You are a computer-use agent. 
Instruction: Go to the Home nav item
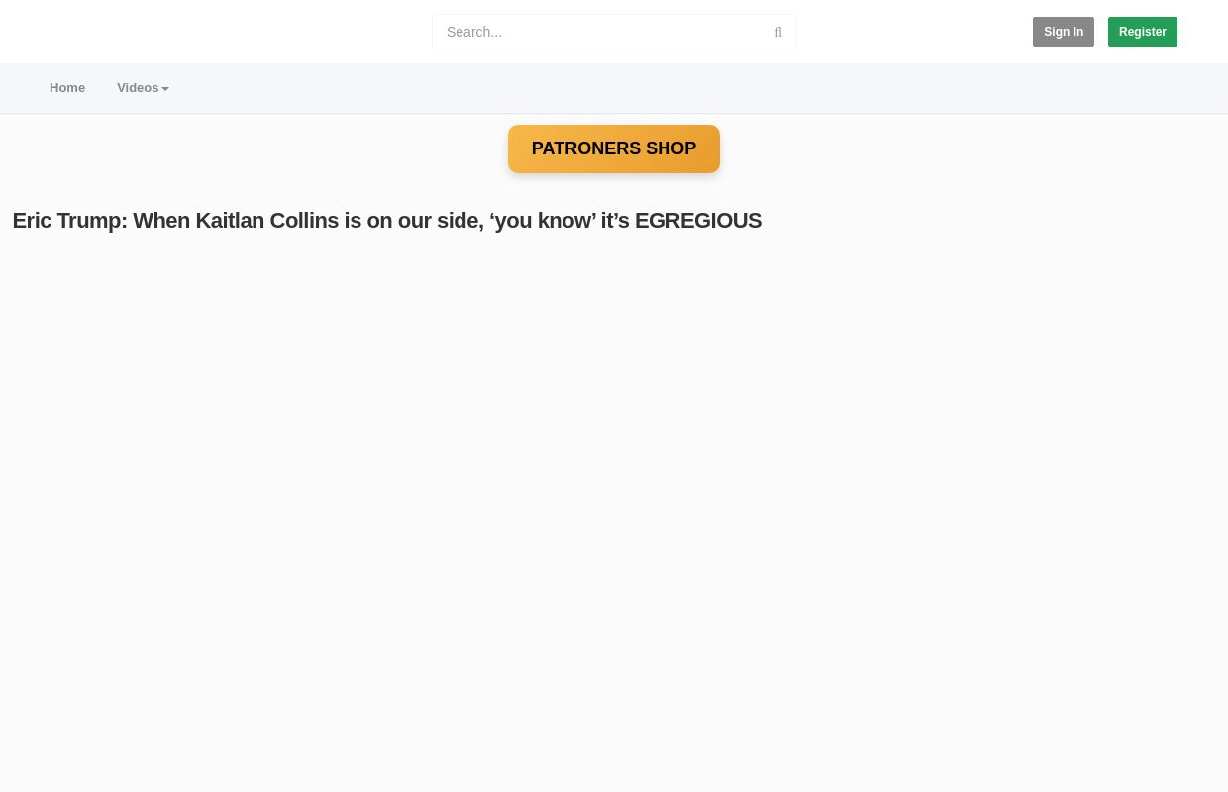coord(67,88)
